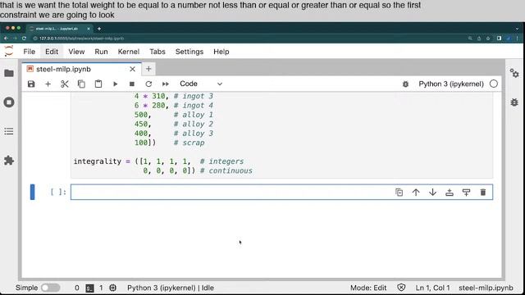This screenshot has height=295, width=525.
Task: Restart kernel and run all cells
Action: (x=166, y=84)
